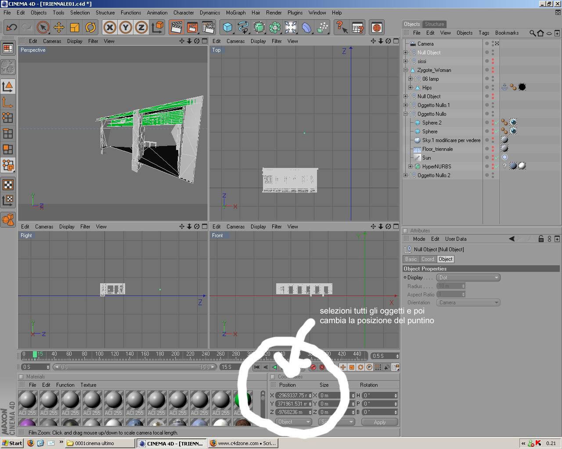Screen dimensions: 562x449
Task: Open the MoGraph menu
Action: tap(236, 13)
